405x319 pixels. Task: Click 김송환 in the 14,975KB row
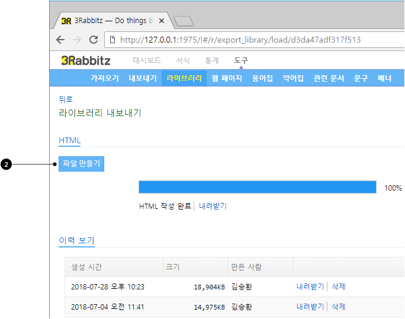pyautogui.click(x=242, y=307)
